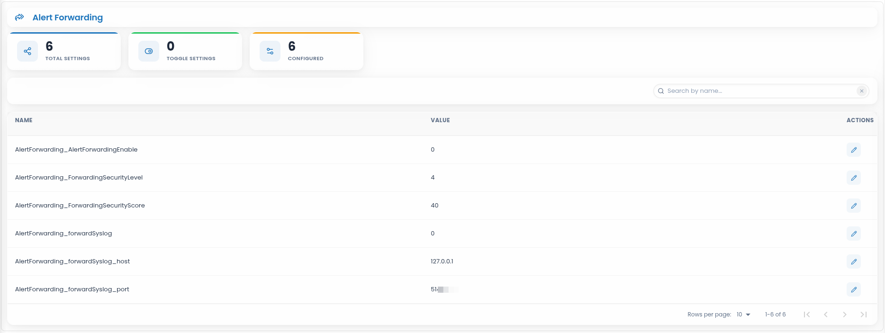The width and height of the screenshot is (885, 333).
Task: Edit the AlertForwarding_forwardSyslog setting
Action: pos(854,234)
